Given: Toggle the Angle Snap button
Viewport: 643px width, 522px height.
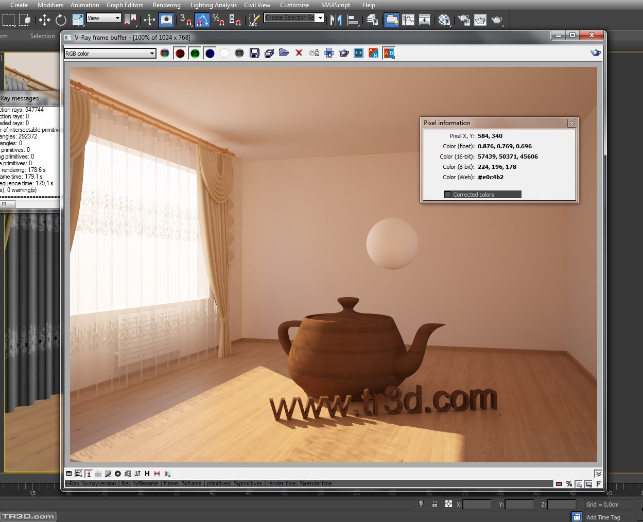Looking at the screenshot, I should click(x=202, y=20).
